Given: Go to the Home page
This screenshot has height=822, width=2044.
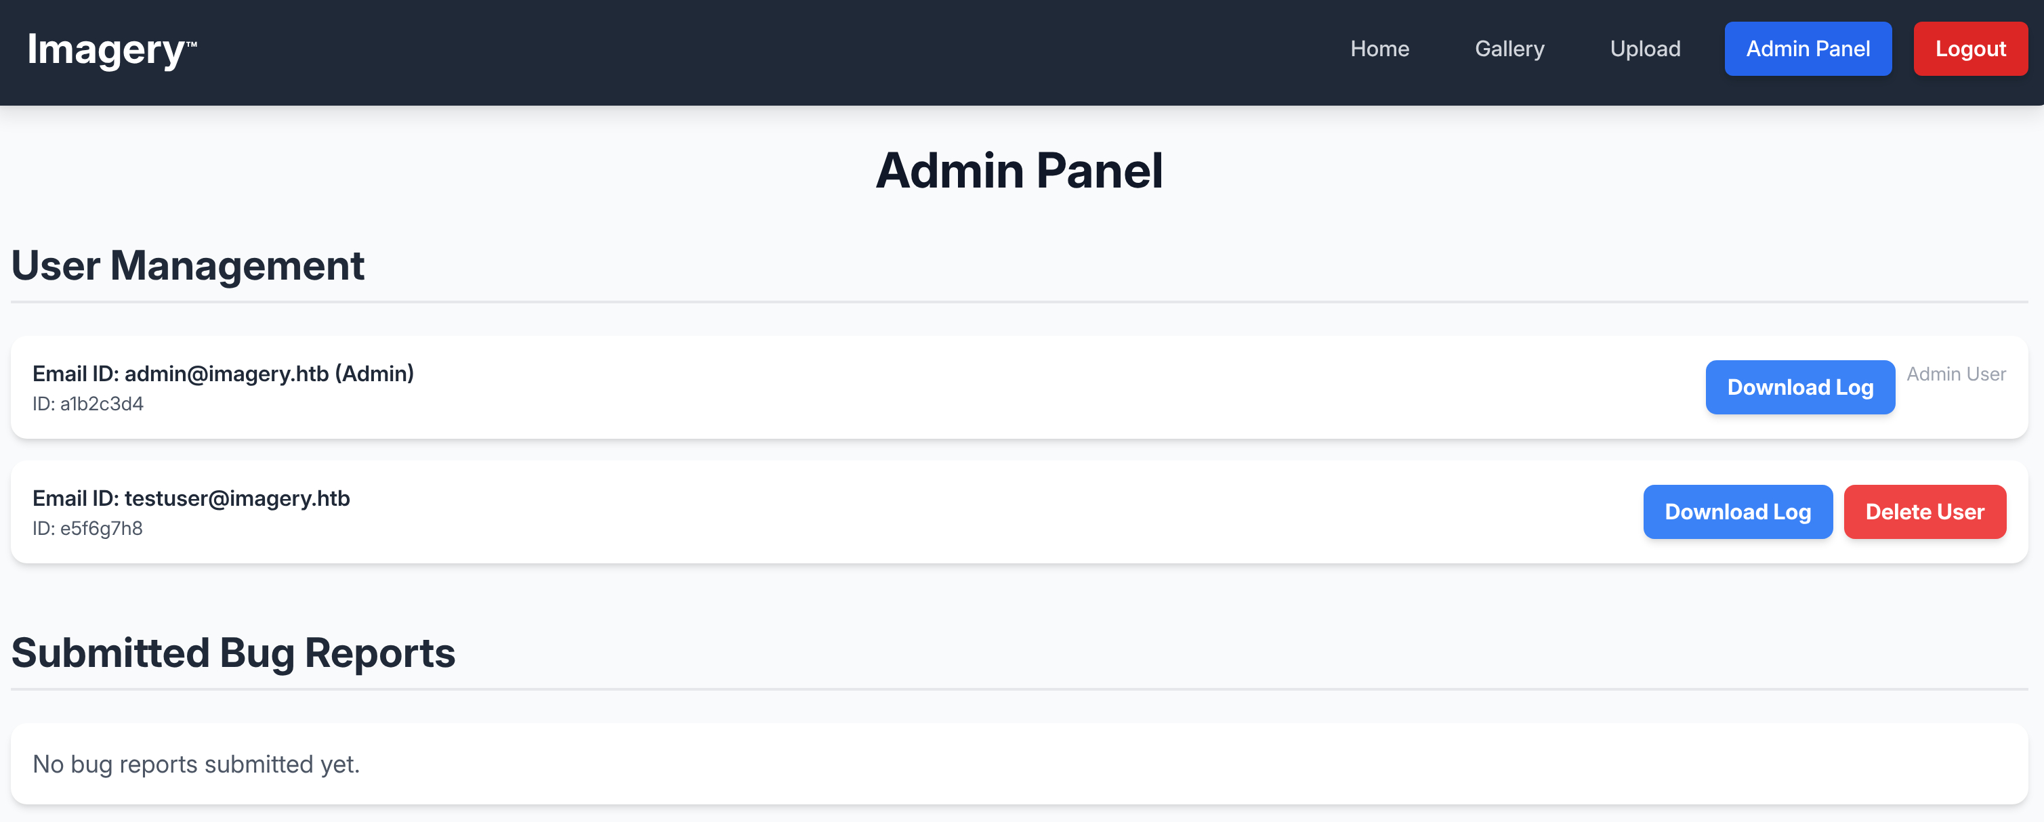Looking at the screenshot, I should (1379, 49).
